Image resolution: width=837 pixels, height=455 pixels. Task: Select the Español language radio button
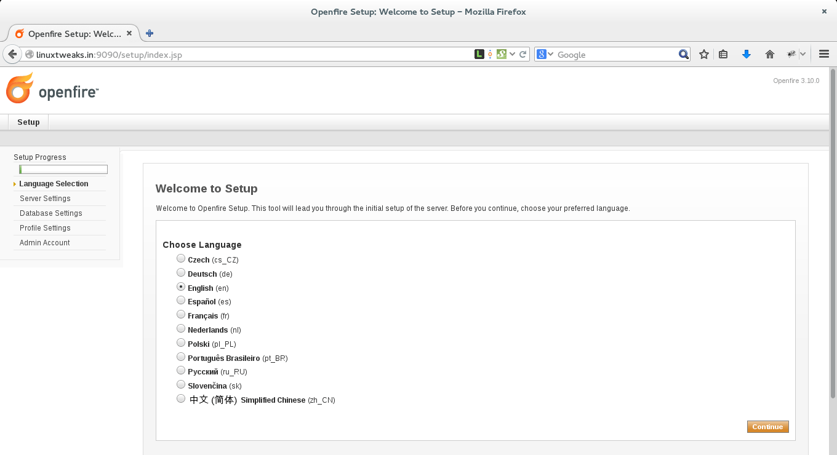click(x=181, y=301)
